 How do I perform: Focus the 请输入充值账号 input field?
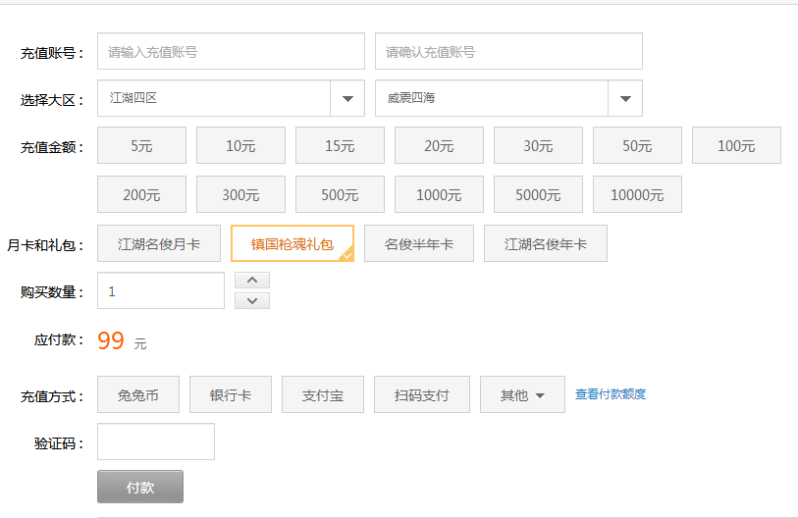point(231,52)
